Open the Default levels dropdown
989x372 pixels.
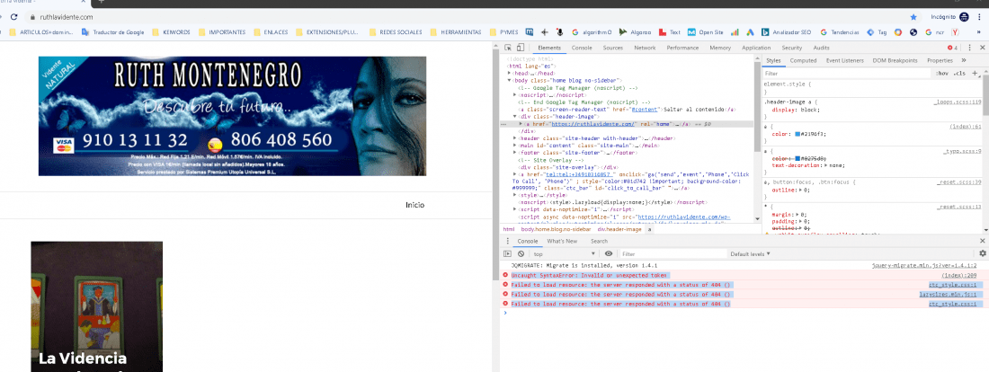coord(750,253)
